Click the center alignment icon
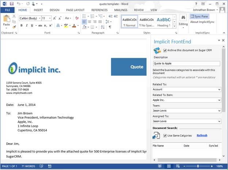 click(x=90, y=22)
